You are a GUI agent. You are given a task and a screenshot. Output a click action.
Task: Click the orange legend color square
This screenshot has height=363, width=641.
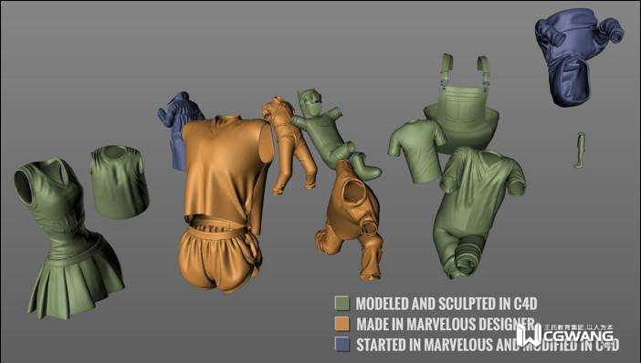[342, 324]
